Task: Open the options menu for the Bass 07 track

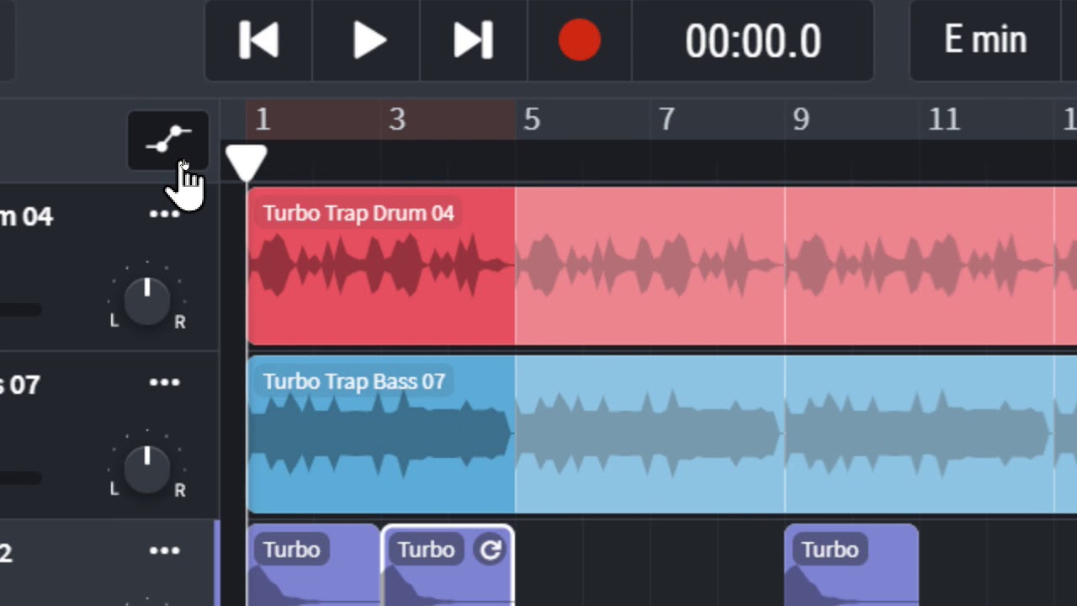Action: 164,383
